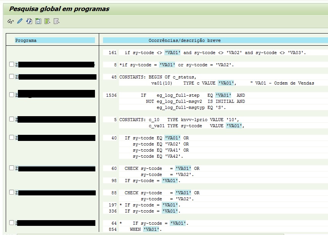Click the Programa column header
The image size is (328, 235).
pos(55,40)
